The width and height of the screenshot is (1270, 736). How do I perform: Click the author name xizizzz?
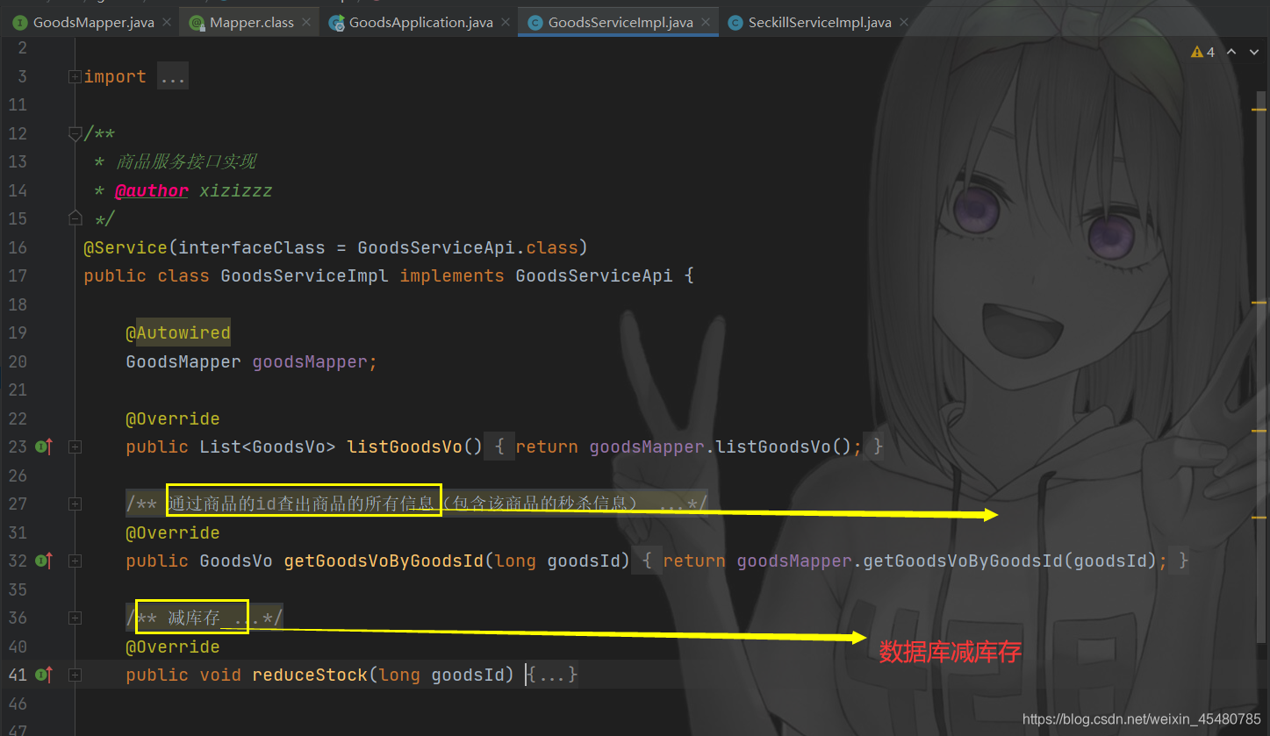tap(235, 191)
